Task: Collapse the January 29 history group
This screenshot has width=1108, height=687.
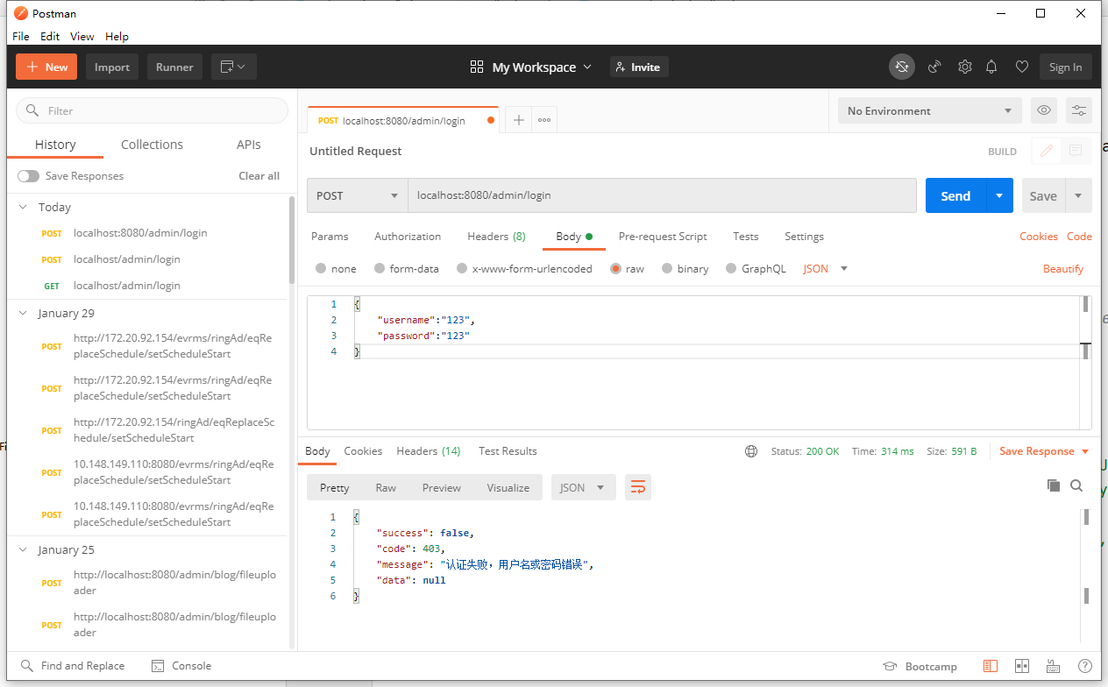Action: tap(24, 314)
